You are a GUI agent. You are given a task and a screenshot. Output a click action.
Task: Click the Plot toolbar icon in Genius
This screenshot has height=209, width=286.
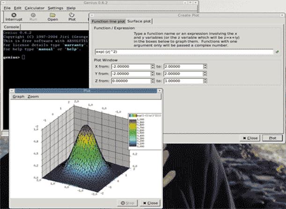click(72, 14)
